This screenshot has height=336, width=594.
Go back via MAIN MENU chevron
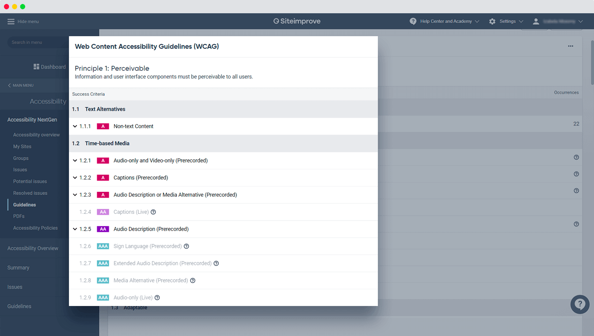tap(9, 86)
